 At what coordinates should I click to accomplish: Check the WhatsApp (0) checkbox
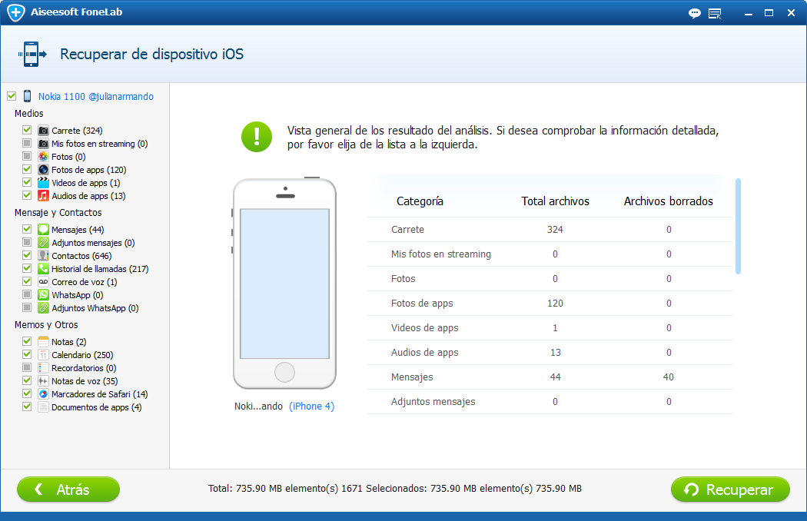[27, 294]
